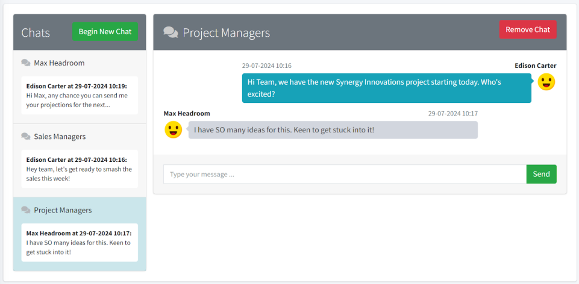Screen dimensions: 579x284
Task: Click the large chat icon in Project Managers header
Action: (x=171, y=32)
